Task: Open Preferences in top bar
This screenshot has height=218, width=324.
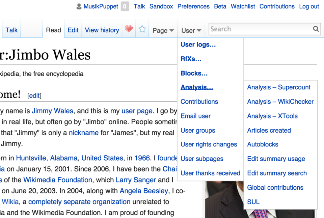Action: [x=193, y=7]
